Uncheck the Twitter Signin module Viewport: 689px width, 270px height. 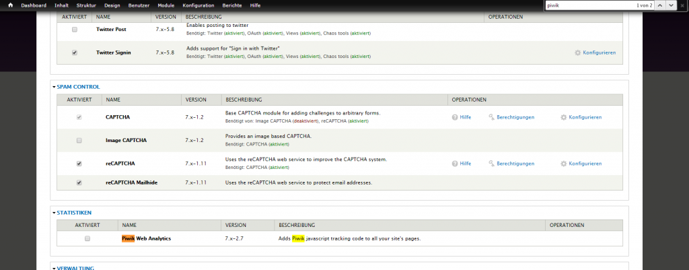[74, 53]
